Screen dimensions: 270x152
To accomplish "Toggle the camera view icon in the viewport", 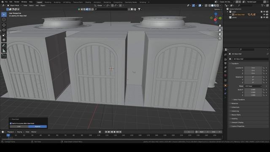I will point(220,34).
